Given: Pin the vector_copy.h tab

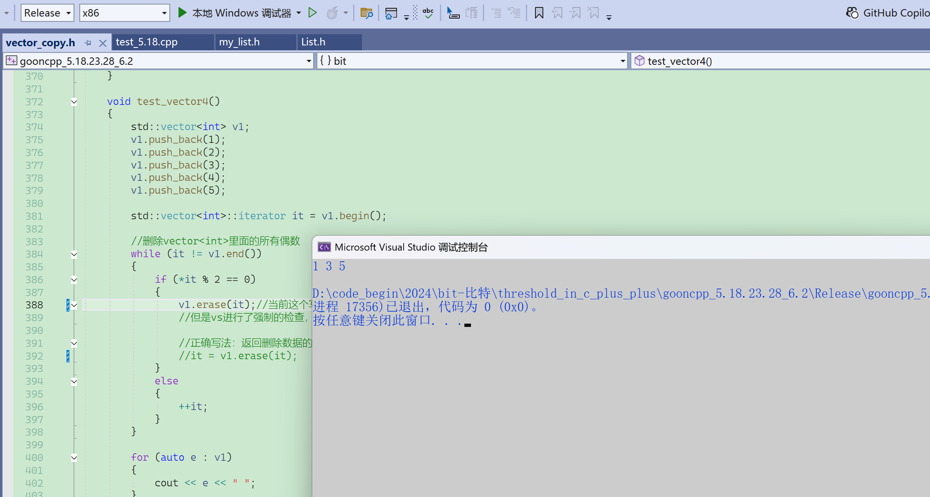Looking at the screenshot, I should tap(88, 43).
